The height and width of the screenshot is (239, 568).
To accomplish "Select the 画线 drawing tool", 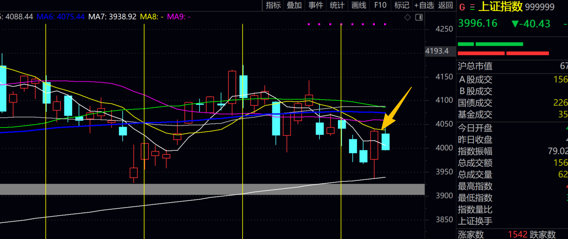I will click(x=358, y=5).
